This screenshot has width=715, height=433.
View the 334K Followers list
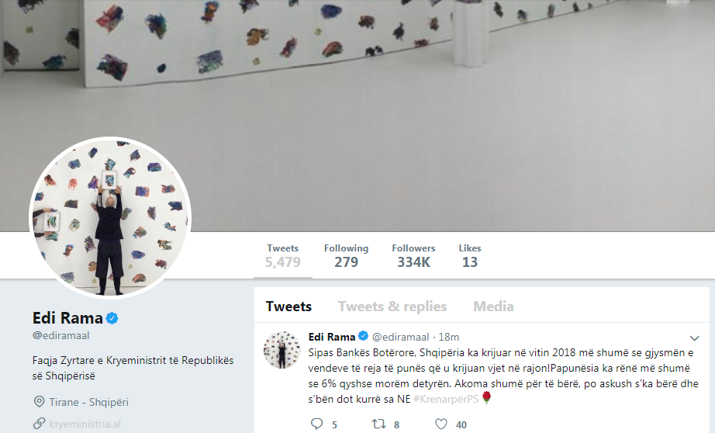pyautogui.click(x=413, y=255)
